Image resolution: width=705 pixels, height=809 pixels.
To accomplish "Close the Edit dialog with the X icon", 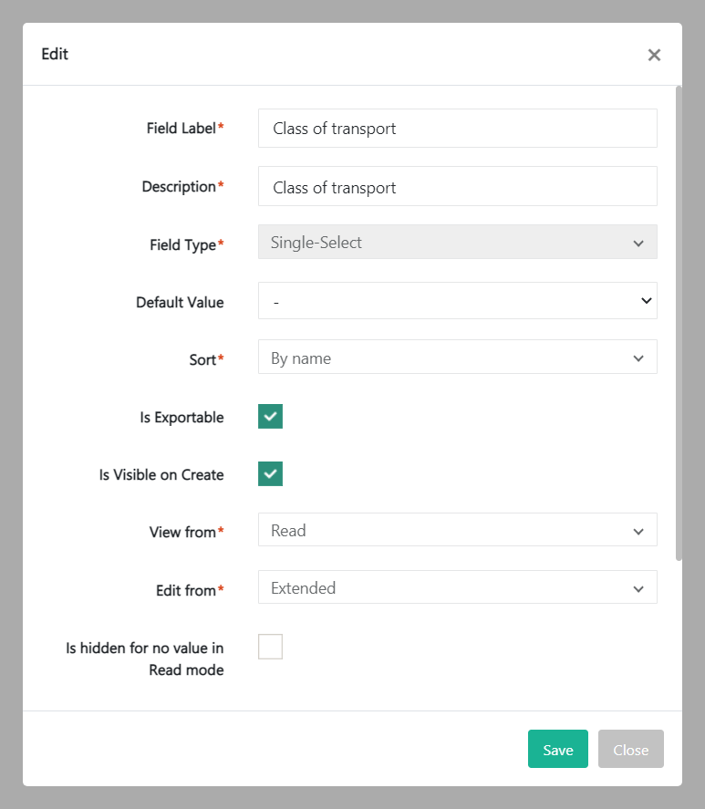I will pyautogui.click(x=654, y=55).
